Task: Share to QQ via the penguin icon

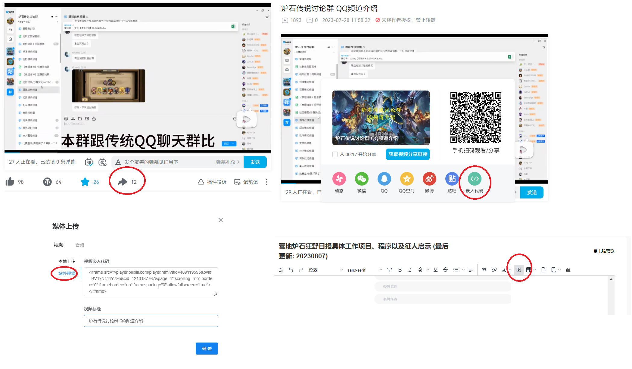Action: click(x=384, y=179)
